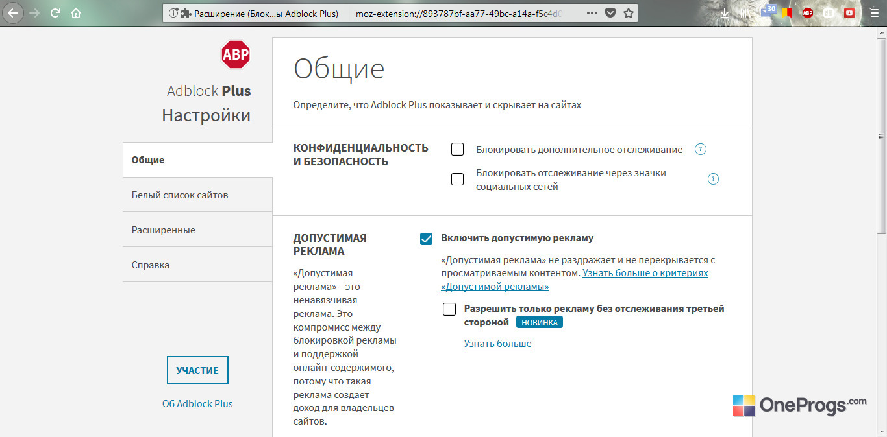
Task: Open the translator extension with 30 badge
Action: click(769, 11)
